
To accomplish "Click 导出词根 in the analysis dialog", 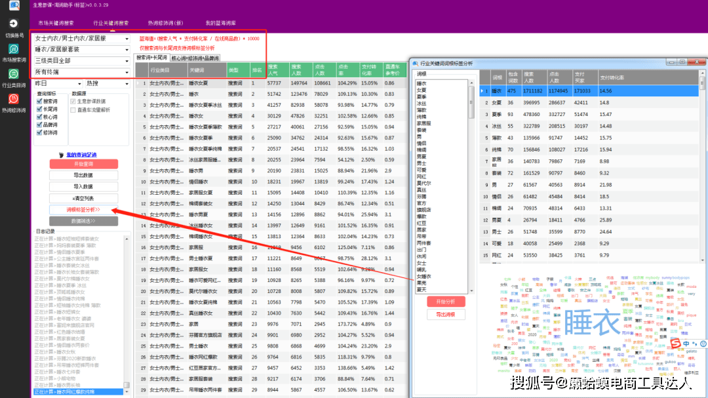I will tap(446, 315).
